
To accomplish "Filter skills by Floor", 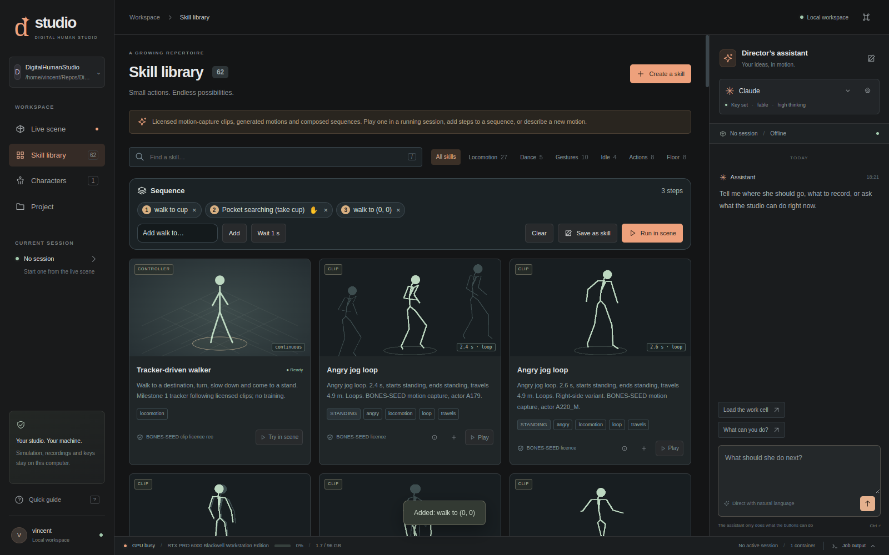I will [x=676, y=158].
